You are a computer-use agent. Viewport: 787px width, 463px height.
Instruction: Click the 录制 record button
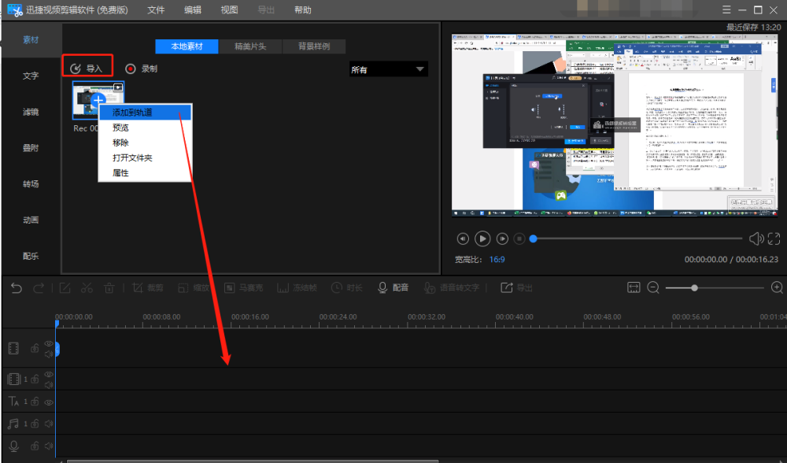pyautogui.click(x=142, y=69)
